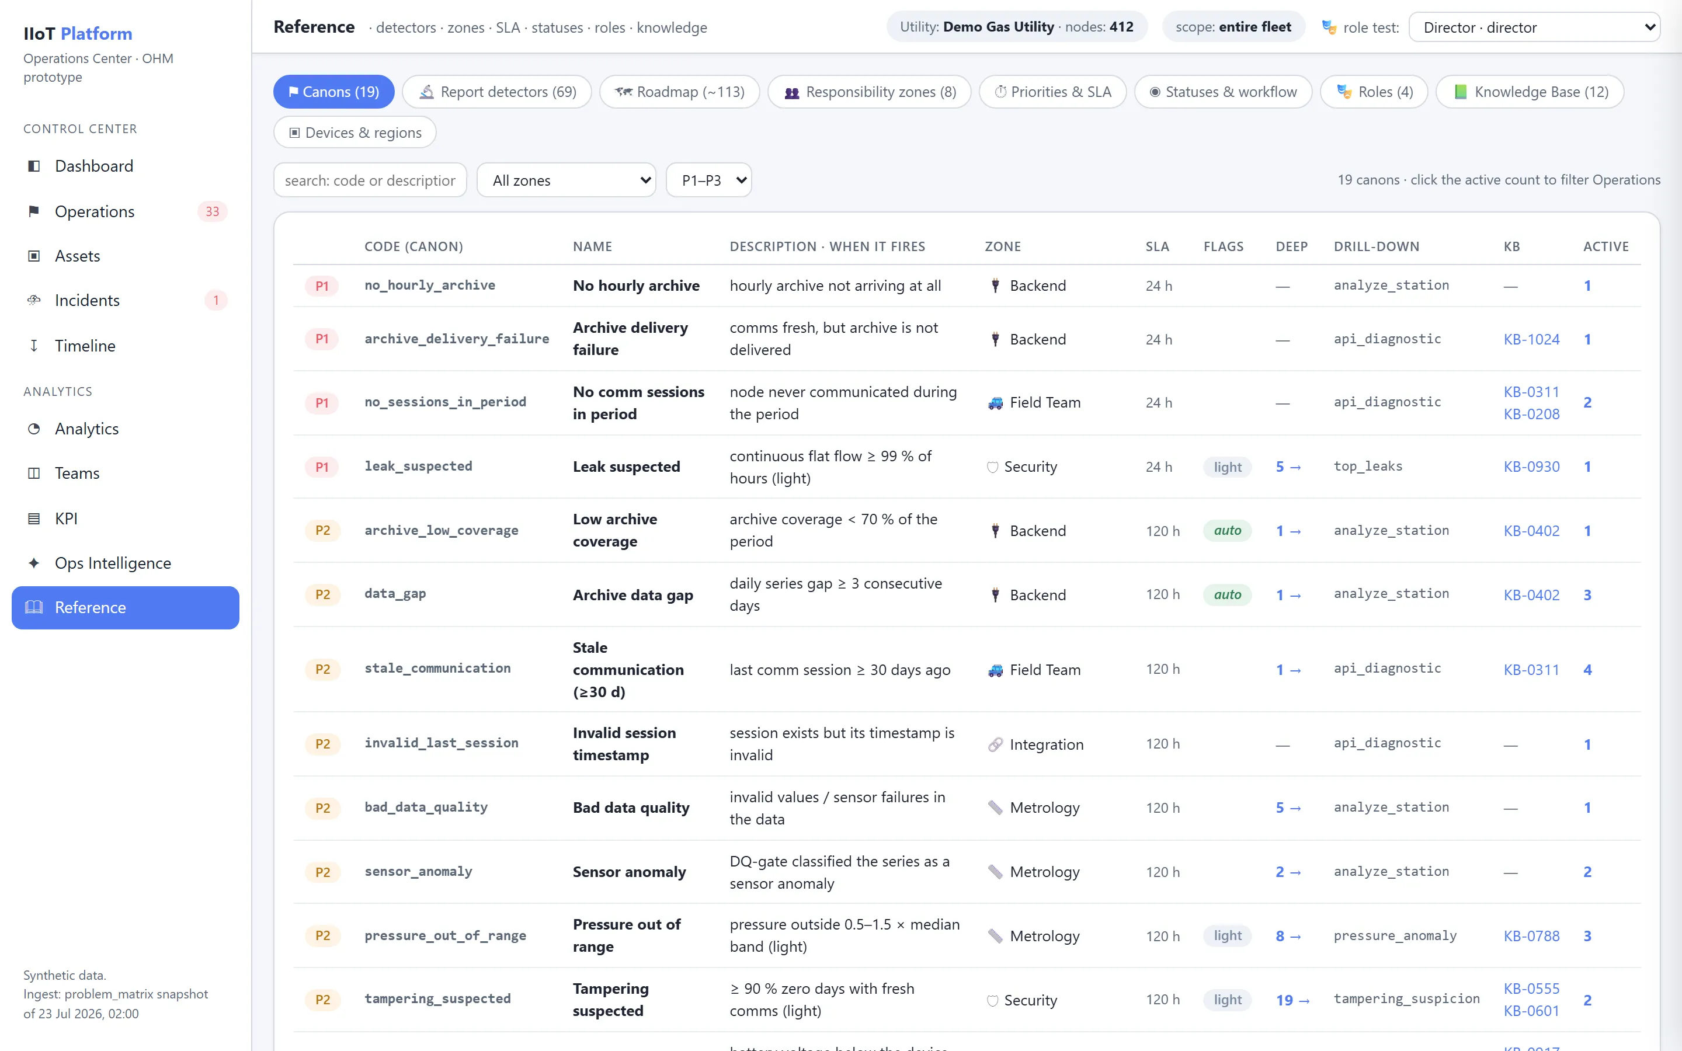Open the role test Director dropdown
The image size is (1682, 1051).
1534,28
